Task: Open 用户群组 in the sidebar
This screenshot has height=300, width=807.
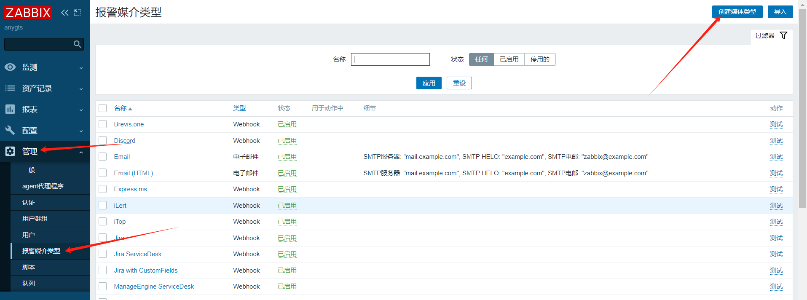Action: coord(35,219)
